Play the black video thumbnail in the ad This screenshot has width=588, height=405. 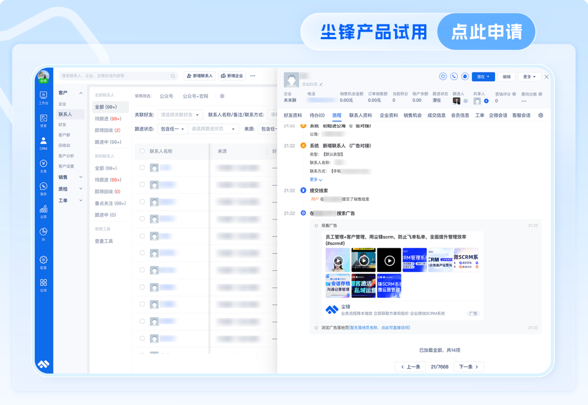point(389,260)
